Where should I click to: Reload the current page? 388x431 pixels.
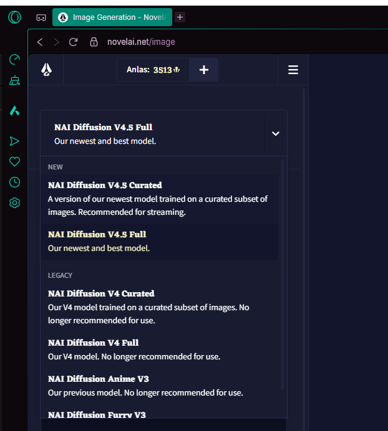pos(73,42)
